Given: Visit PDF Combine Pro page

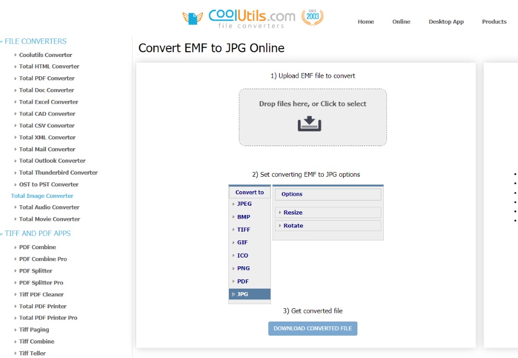Looking at the screenshot, I should click(42, 259).
